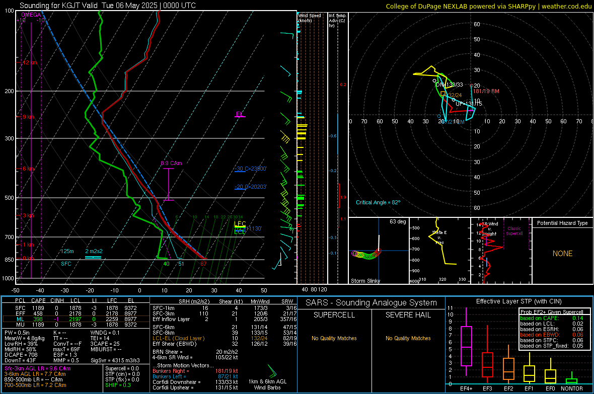This screenshot has height=394, width=594.
Task: Click the 9 km height marker
Action: [28, 117]
